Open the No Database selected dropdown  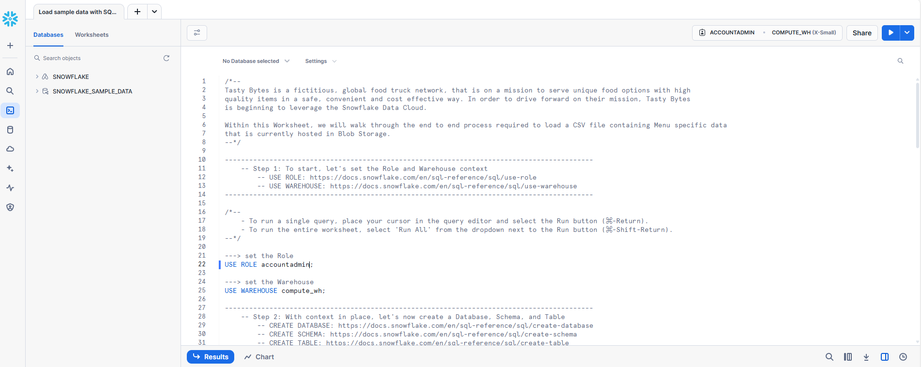click(x=256, y=61)
